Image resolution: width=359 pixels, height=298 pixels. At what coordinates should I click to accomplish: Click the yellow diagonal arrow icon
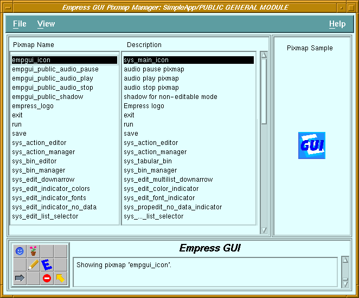(x=60, y=278)
